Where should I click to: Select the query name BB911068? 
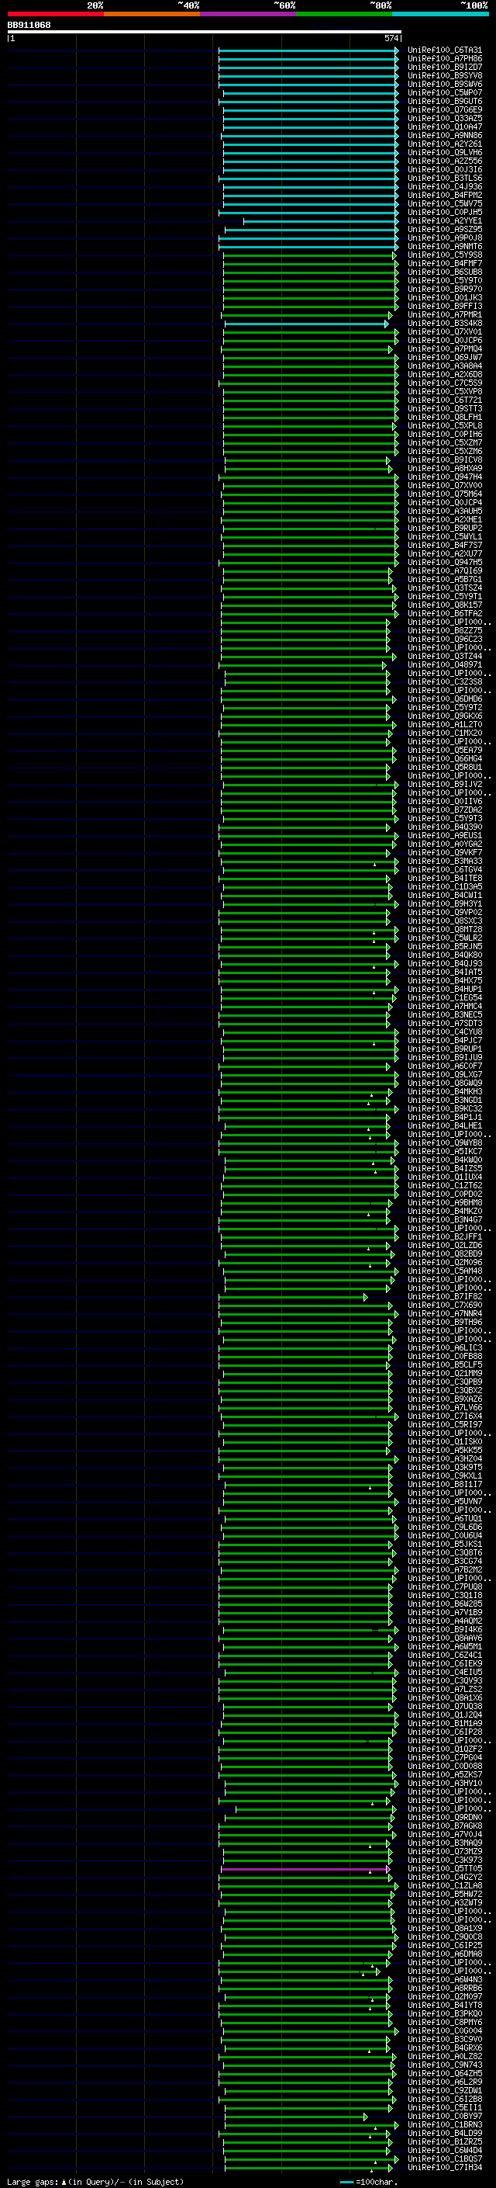pos(29,26)
